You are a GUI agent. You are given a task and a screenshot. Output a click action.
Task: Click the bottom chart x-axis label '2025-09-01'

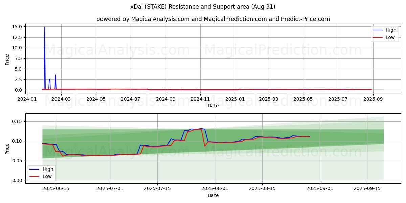[x=320, y=189]
